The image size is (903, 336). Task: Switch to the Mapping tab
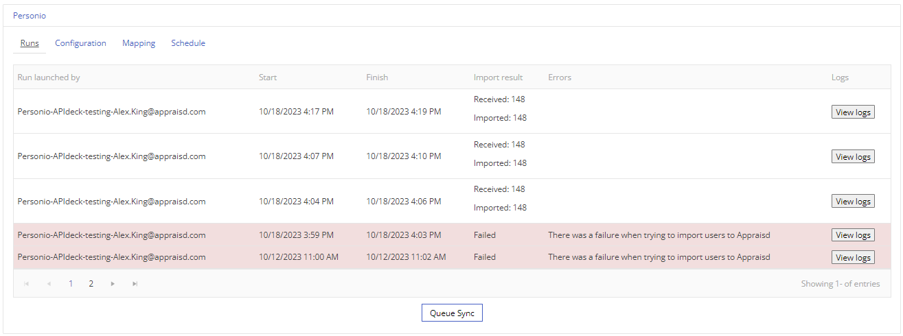click(x=139, y=43)
